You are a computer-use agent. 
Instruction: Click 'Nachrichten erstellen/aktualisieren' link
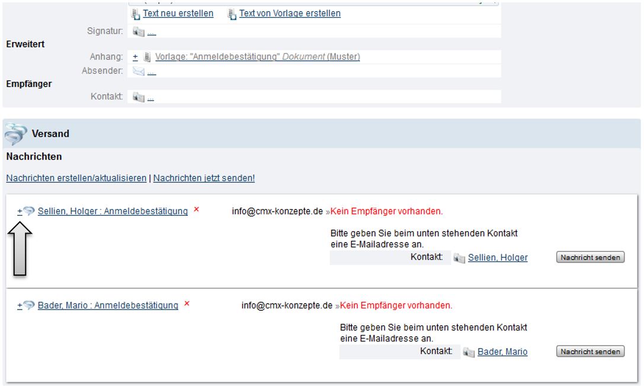click(x=76, y=178)
